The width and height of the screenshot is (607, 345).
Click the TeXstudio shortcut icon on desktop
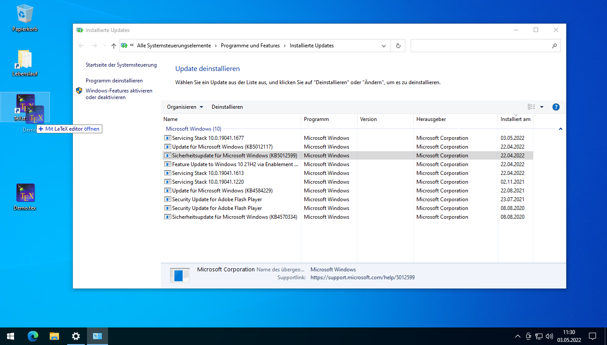point(25,107)
